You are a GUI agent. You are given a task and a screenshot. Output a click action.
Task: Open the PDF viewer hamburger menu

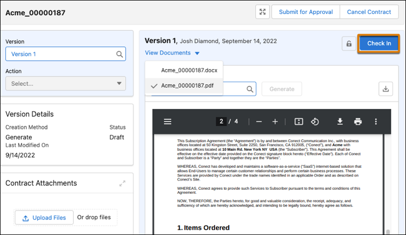pyautogui.click(x=168, y=121)
